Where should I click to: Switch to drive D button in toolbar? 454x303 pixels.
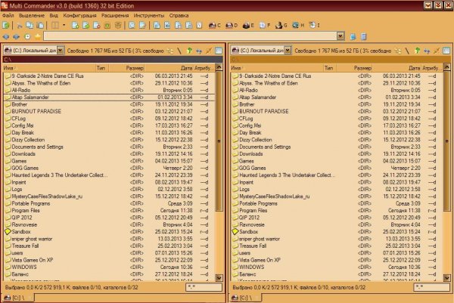pyautogui.click(x=232, y=26)
